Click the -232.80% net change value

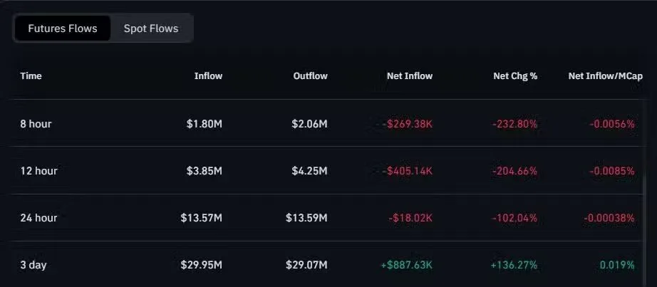[514, 124]
